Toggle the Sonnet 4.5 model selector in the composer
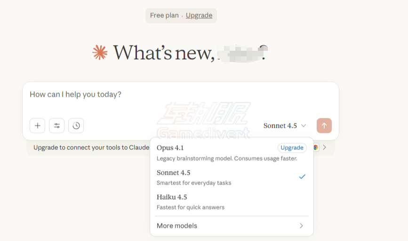408x241 pixels. click(x=285, y=125)
